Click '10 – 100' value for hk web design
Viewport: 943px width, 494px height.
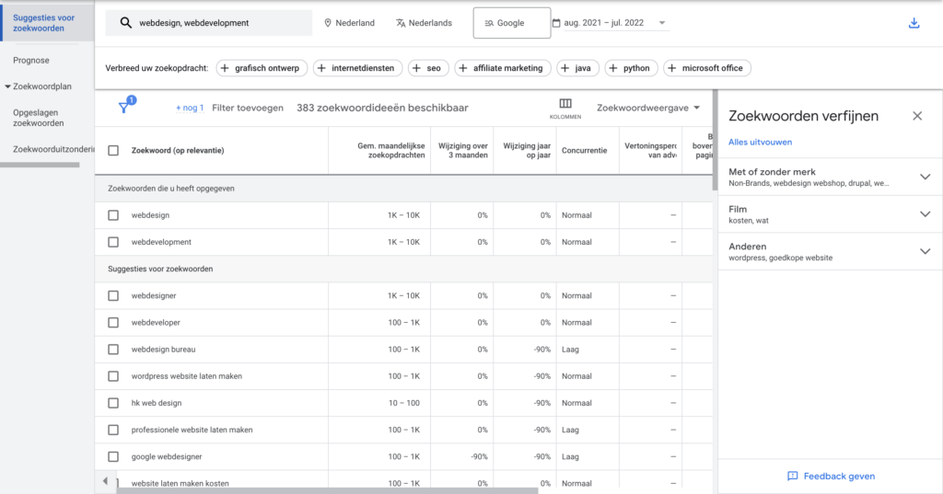pos(403,403)
